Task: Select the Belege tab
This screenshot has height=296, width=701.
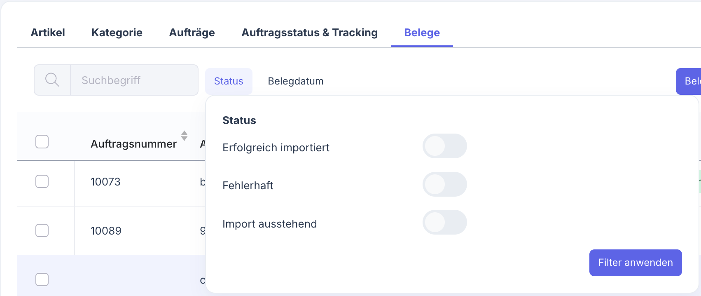Action: tap(422, 33)
